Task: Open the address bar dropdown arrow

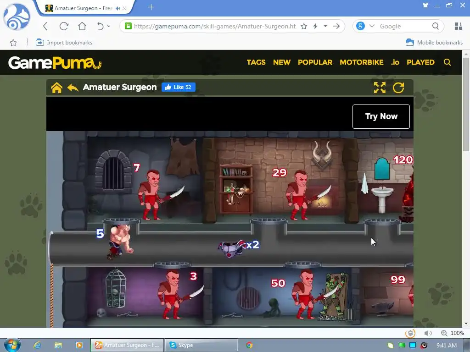Action: tap(325, 26)
